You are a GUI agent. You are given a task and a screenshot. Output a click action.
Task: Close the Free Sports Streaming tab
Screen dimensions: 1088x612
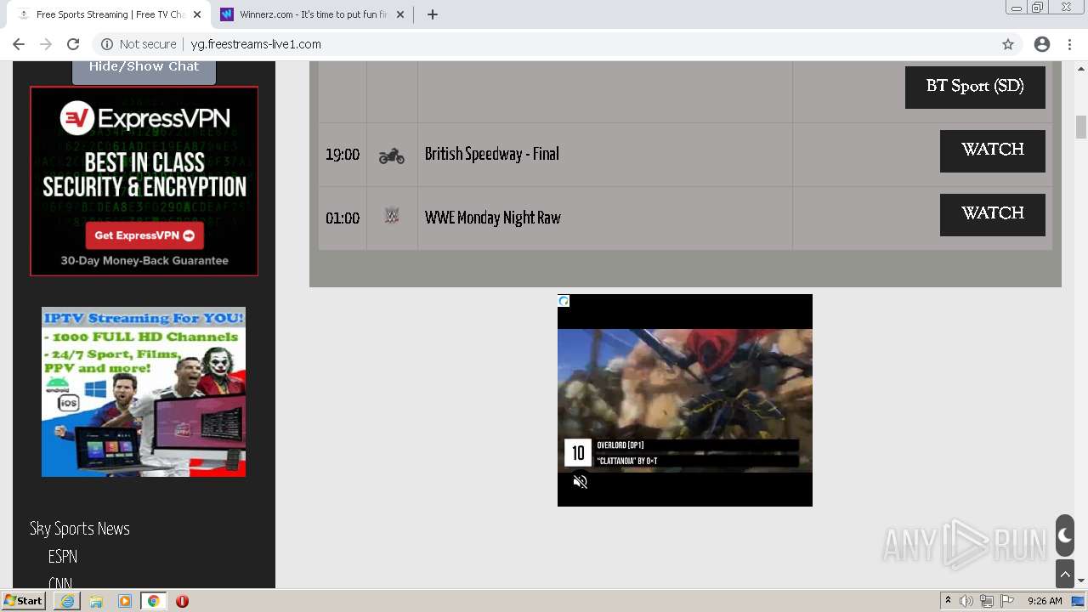[197, 14]
